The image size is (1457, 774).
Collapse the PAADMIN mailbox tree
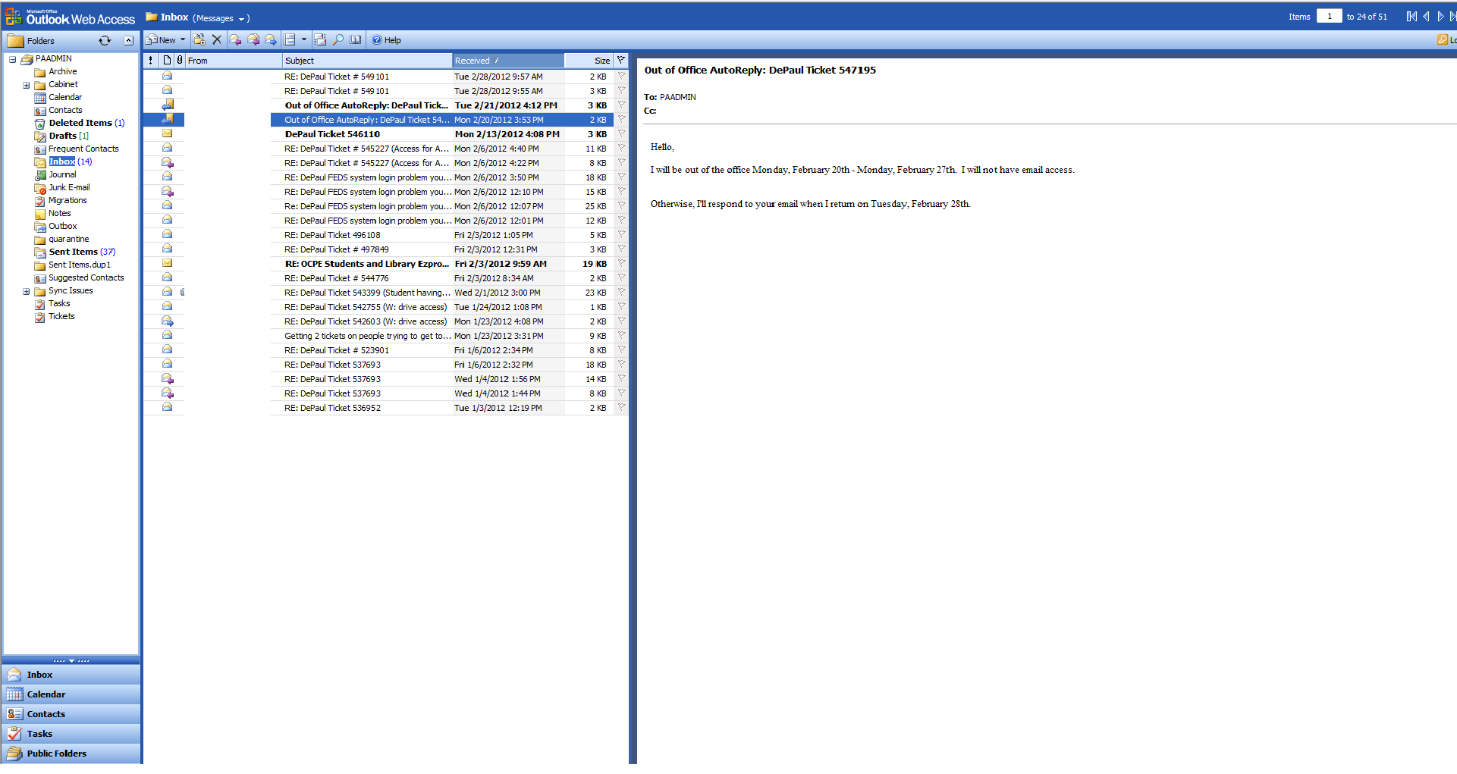(x=12, y=59)
